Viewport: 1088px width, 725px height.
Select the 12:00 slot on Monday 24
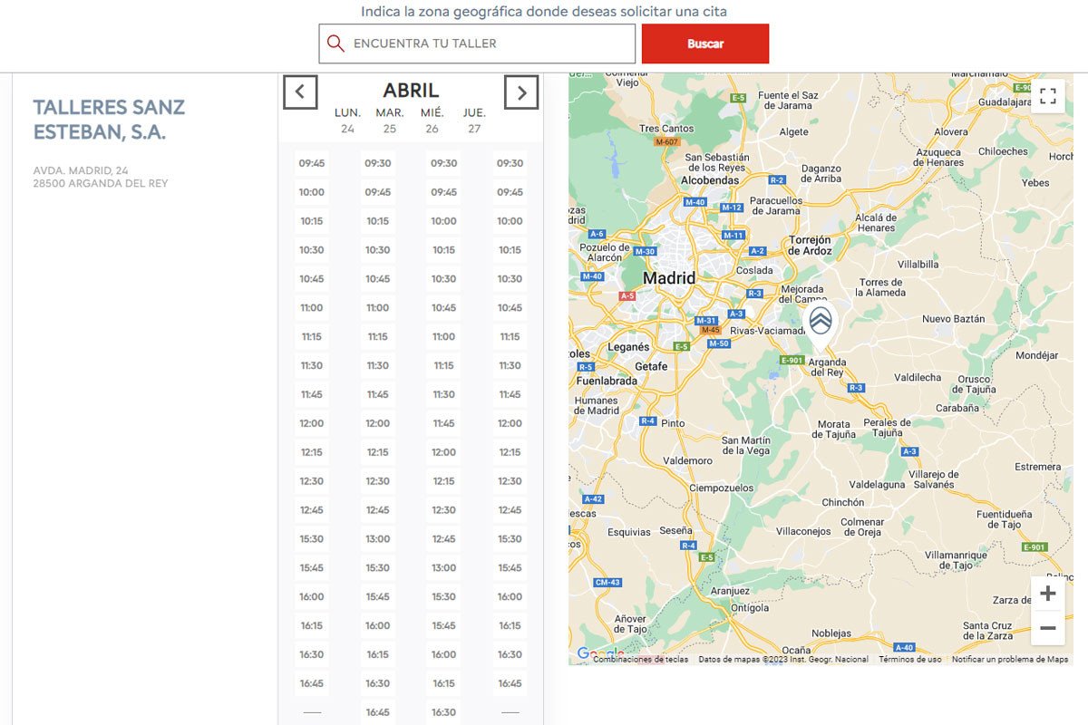(312, 423)
